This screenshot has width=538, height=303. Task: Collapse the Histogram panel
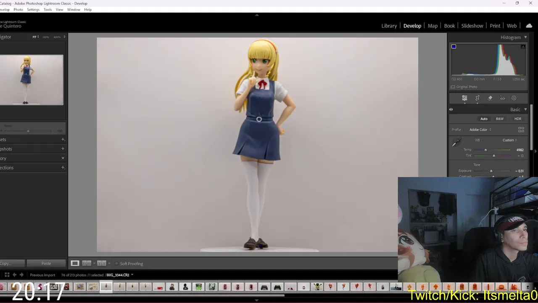pyautogui.click(x=525, y=37)
